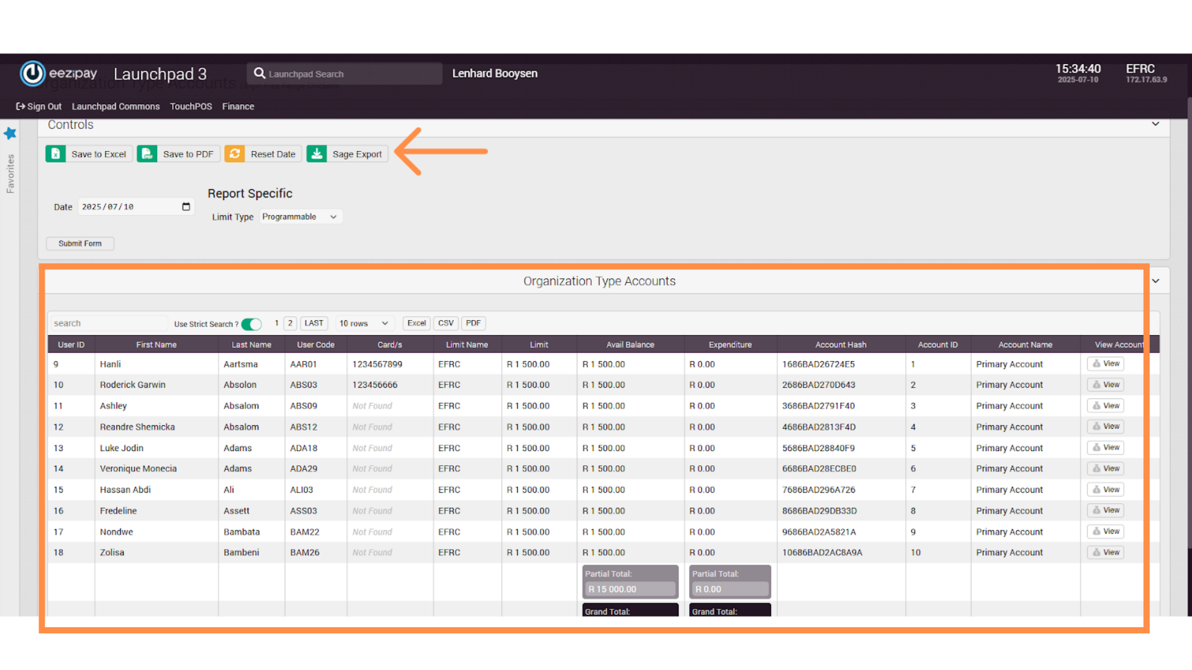Viewport: 1192px width, 670px height.
Task: Click card number 1234567899
Action: tap(377, 364)
